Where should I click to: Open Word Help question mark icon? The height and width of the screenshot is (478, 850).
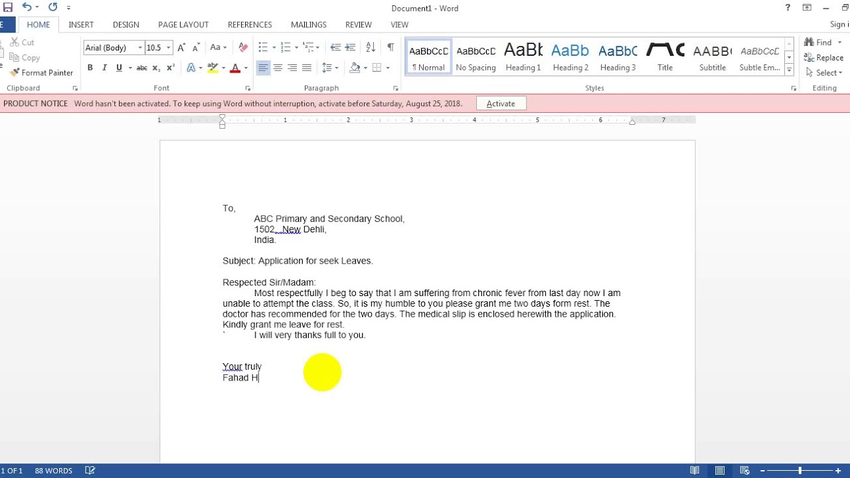[x=788, y=8]
